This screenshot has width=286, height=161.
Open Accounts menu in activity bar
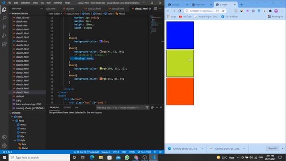[4, 137]
